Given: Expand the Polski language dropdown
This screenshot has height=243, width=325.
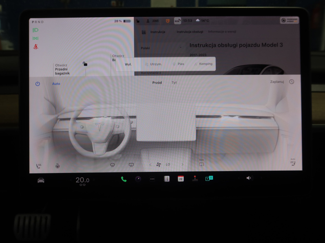Looking at the screenshot, I should click(161, 48).
